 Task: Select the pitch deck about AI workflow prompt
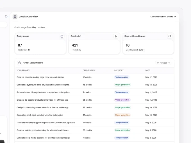click(40, 115)
